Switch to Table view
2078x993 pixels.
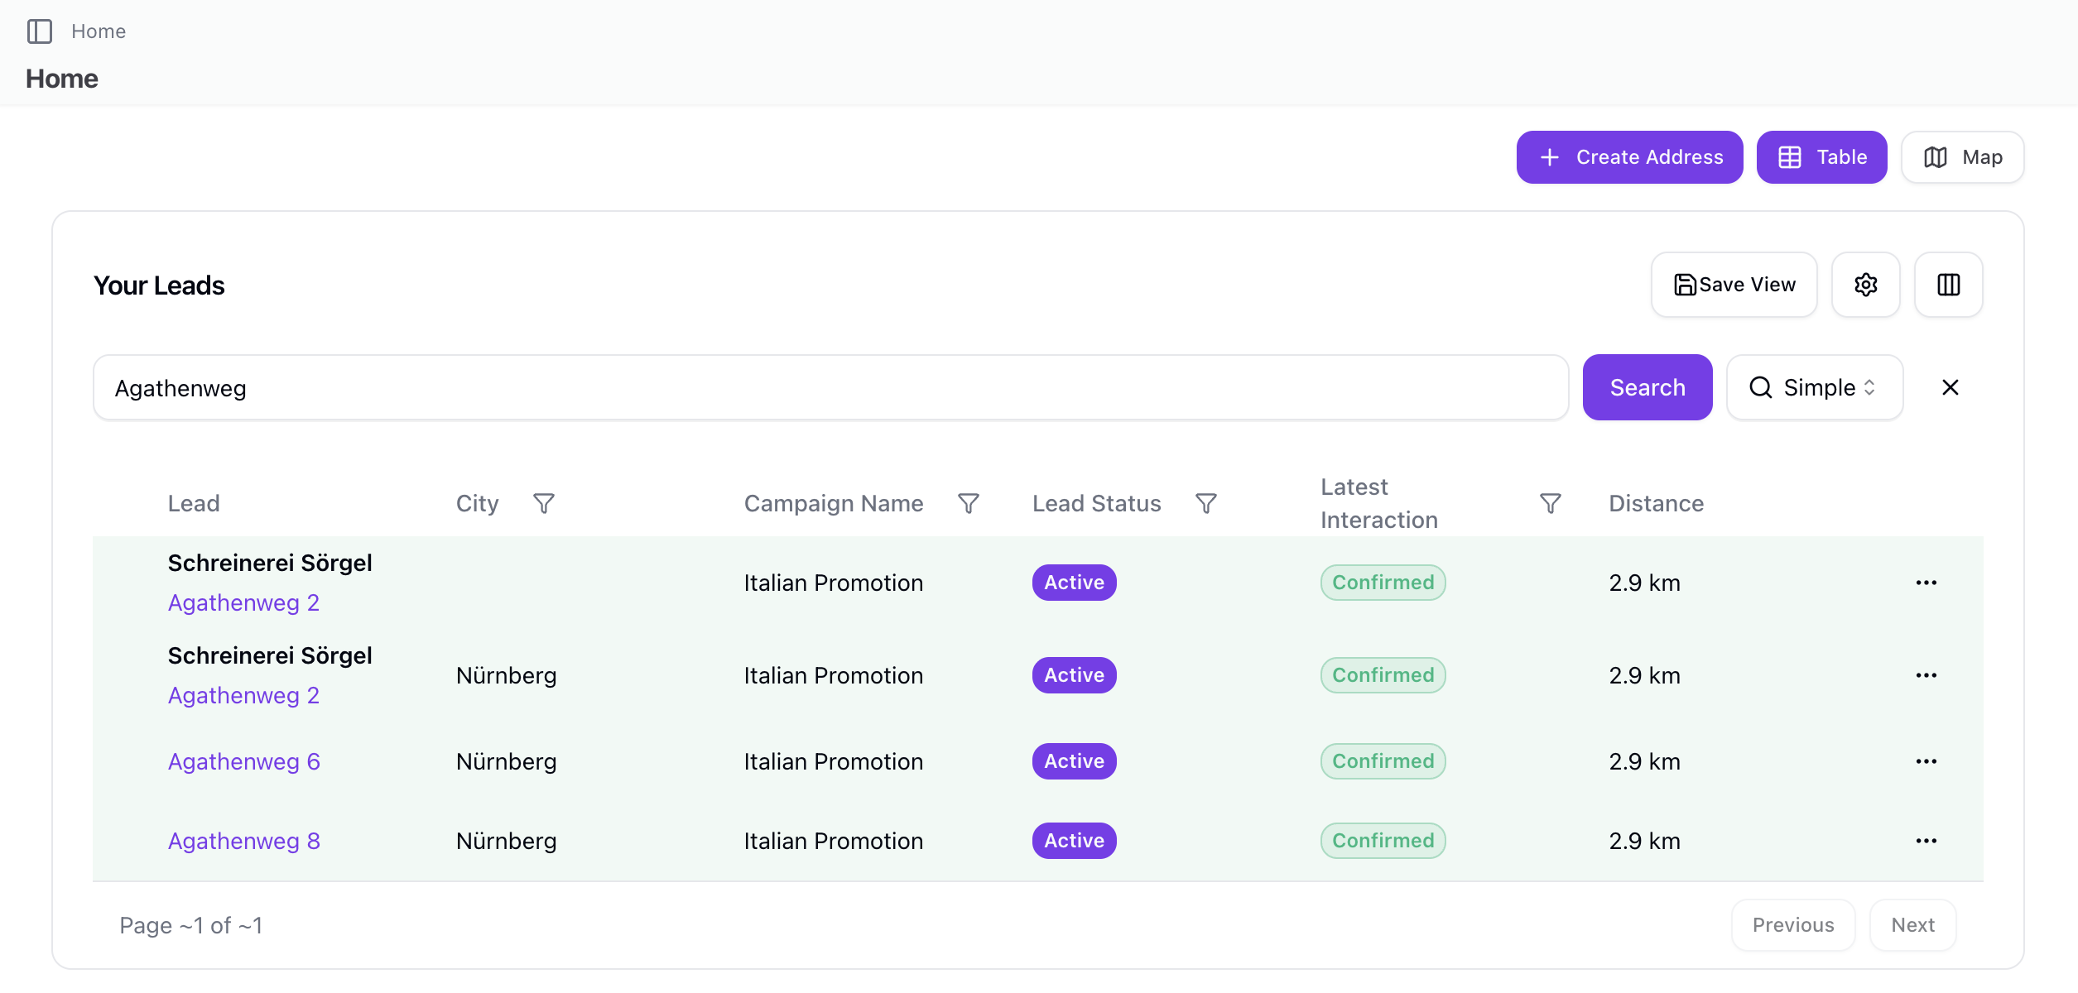[1821, 157]
